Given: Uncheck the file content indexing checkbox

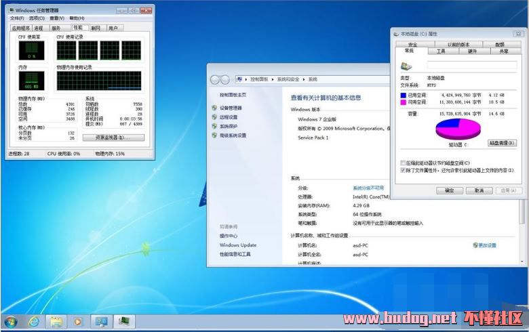Looking at the screenshot, I should (404, 171).
